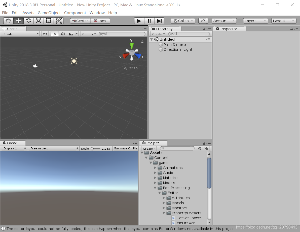The image size is (300, 232).
Task: Click search by type icon in Project
Action: coord(199,148)
